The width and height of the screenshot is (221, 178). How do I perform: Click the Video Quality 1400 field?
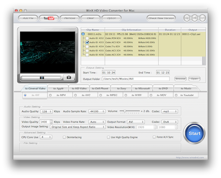click(x=45, y=122)
